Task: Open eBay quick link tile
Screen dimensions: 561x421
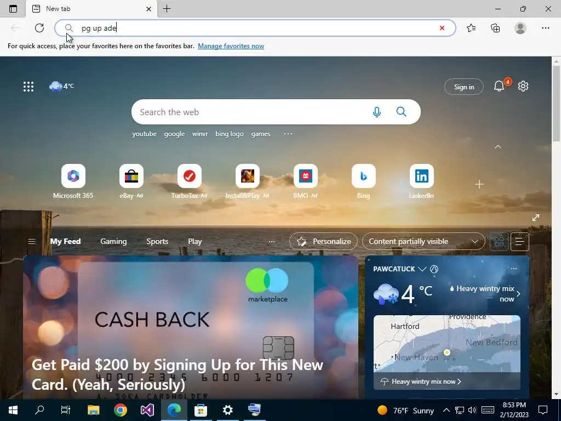Action: point(131,181)
